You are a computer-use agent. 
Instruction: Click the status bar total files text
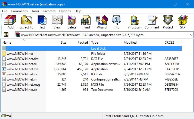click(x=134, y=116)
